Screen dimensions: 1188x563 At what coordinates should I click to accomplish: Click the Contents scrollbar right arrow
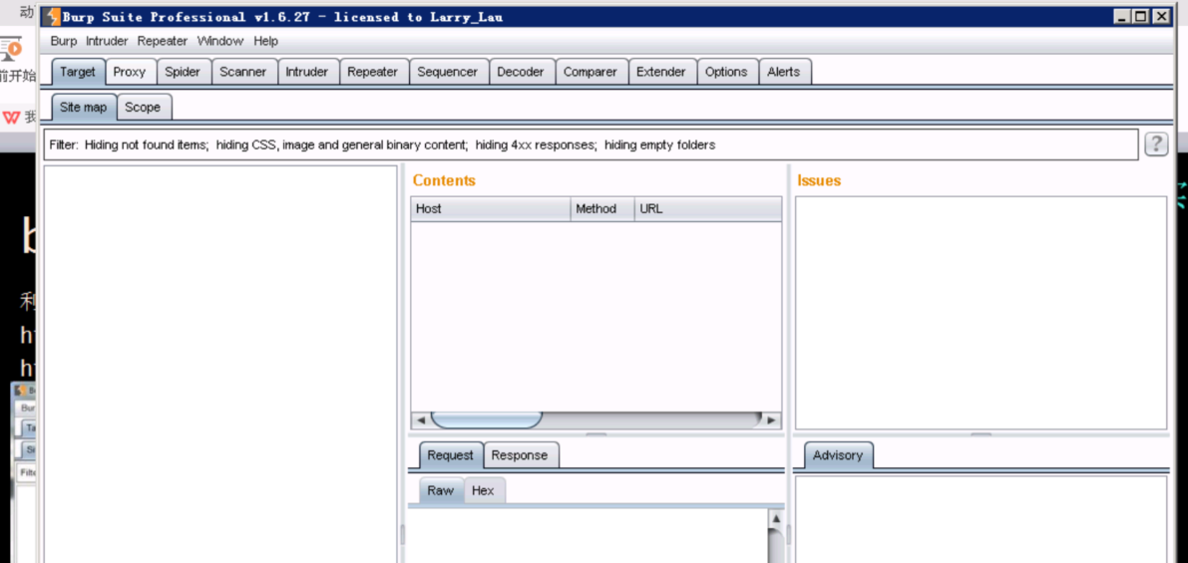click(771, 420)
